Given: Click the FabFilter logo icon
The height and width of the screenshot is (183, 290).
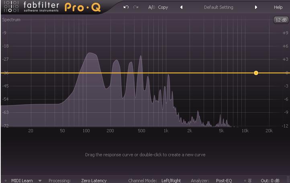Looking at the screenshot, I should [11, 7].
